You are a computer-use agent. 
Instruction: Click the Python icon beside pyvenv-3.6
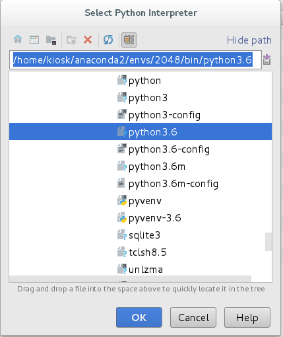(x=122, y=218)
